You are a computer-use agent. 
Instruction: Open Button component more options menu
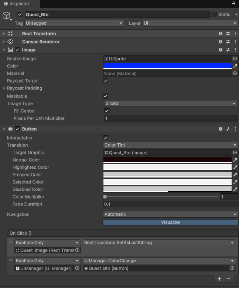[235, 129]
